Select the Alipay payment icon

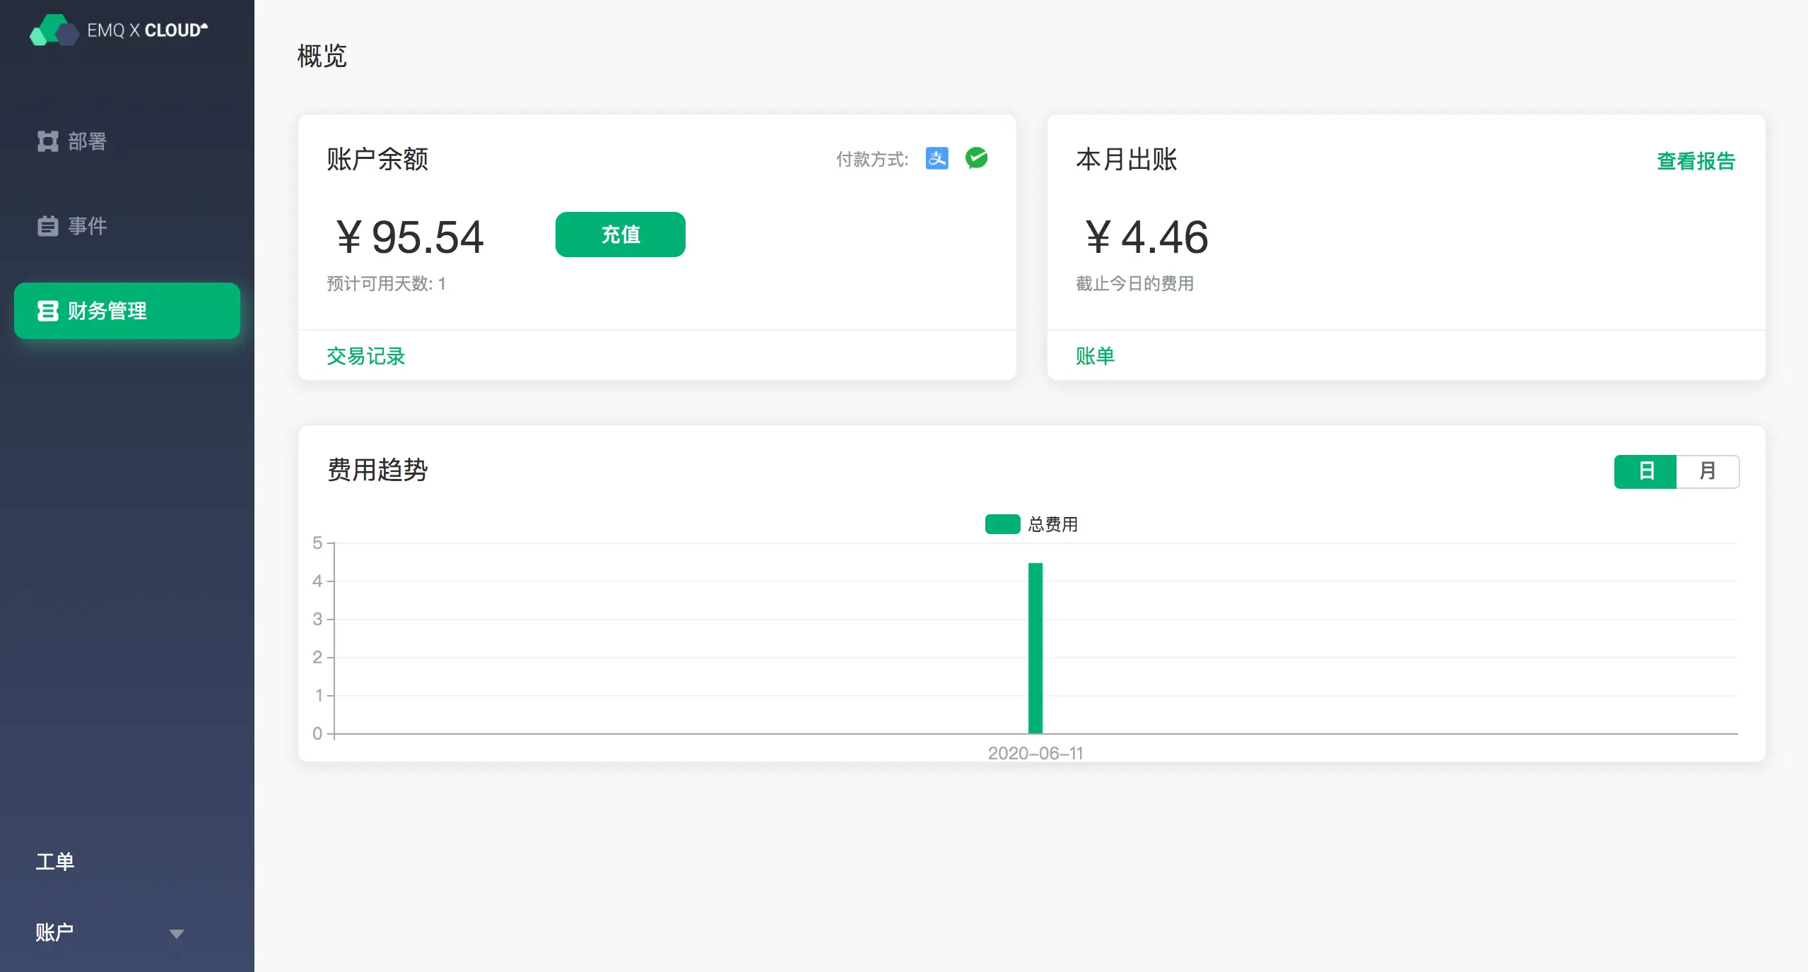[937, 158]
